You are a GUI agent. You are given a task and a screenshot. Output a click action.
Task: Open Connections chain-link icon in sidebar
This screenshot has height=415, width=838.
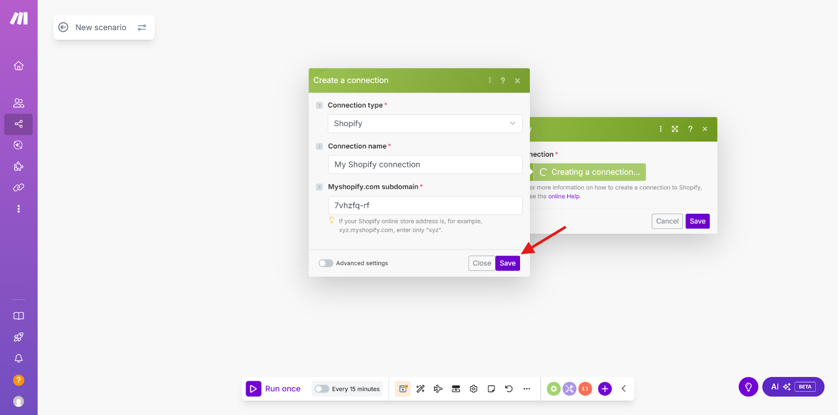[x=19, y=188]
